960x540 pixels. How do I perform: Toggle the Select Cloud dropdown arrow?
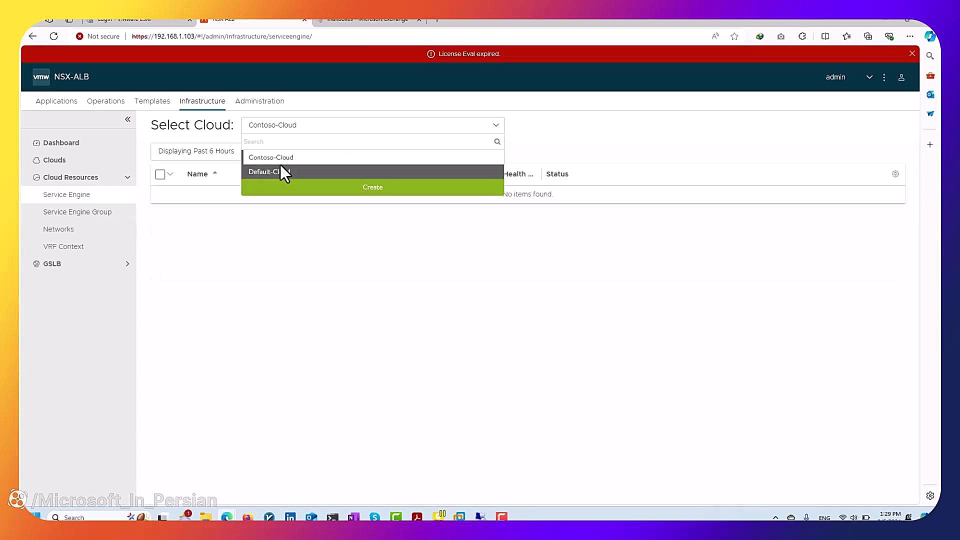496,125
